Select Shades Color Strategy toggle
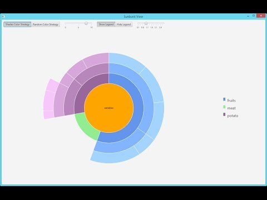Image resolution: width=267 pixels, height=200 pixels. (17, 24)
